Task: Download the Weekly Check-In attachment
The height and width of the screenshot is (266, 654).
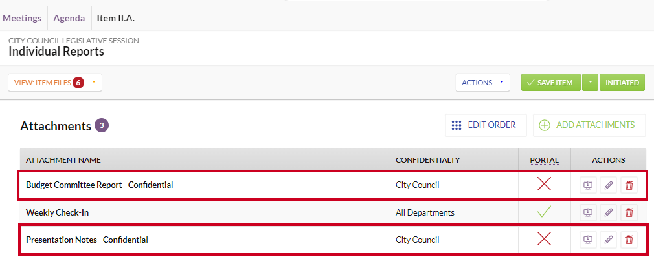Action: 588,212
